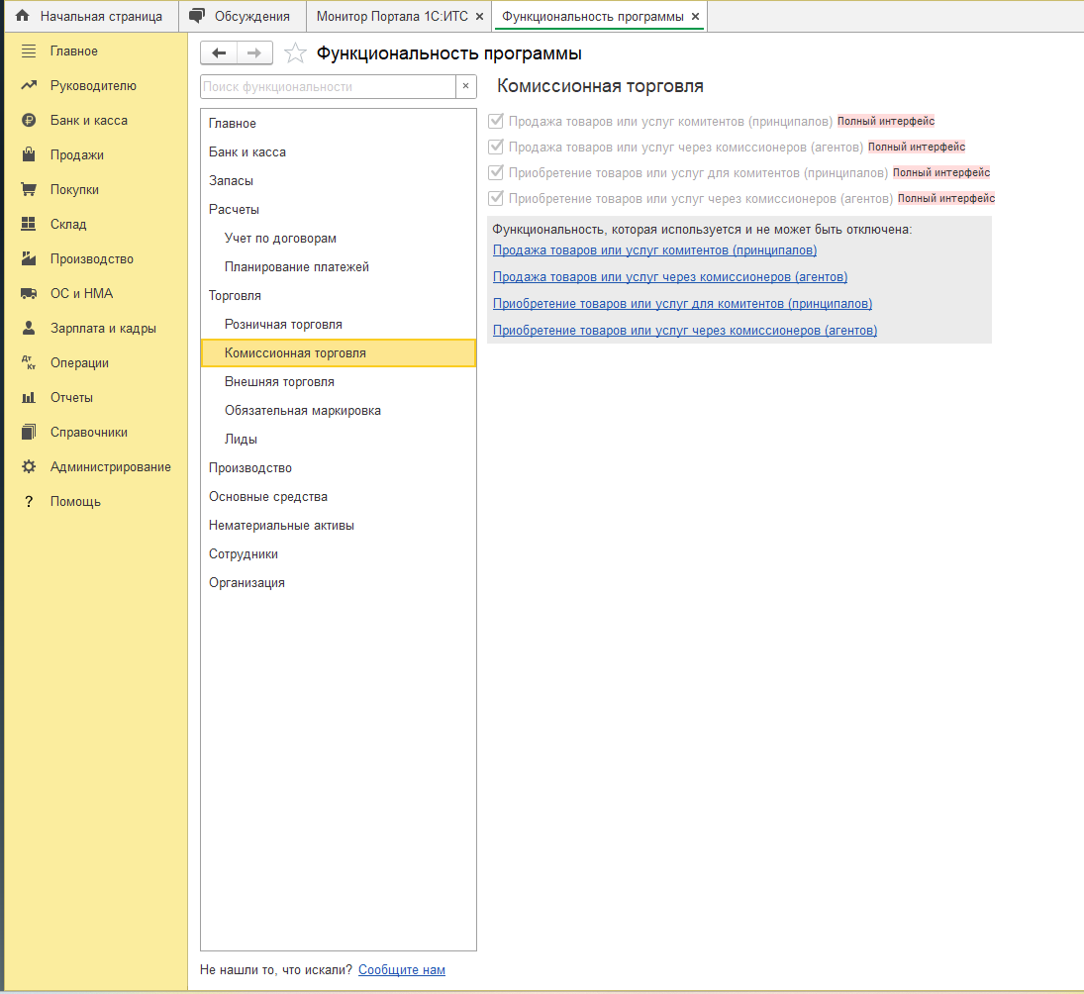Open link Приобретение для комитентов (принципалов)
Screen dimensions: 1084x994
pyautogui.click(x=682, y=304)
